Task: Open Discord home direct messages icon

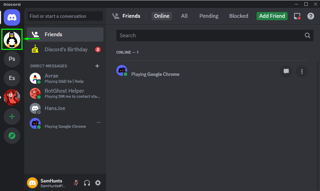Action: 12,17
